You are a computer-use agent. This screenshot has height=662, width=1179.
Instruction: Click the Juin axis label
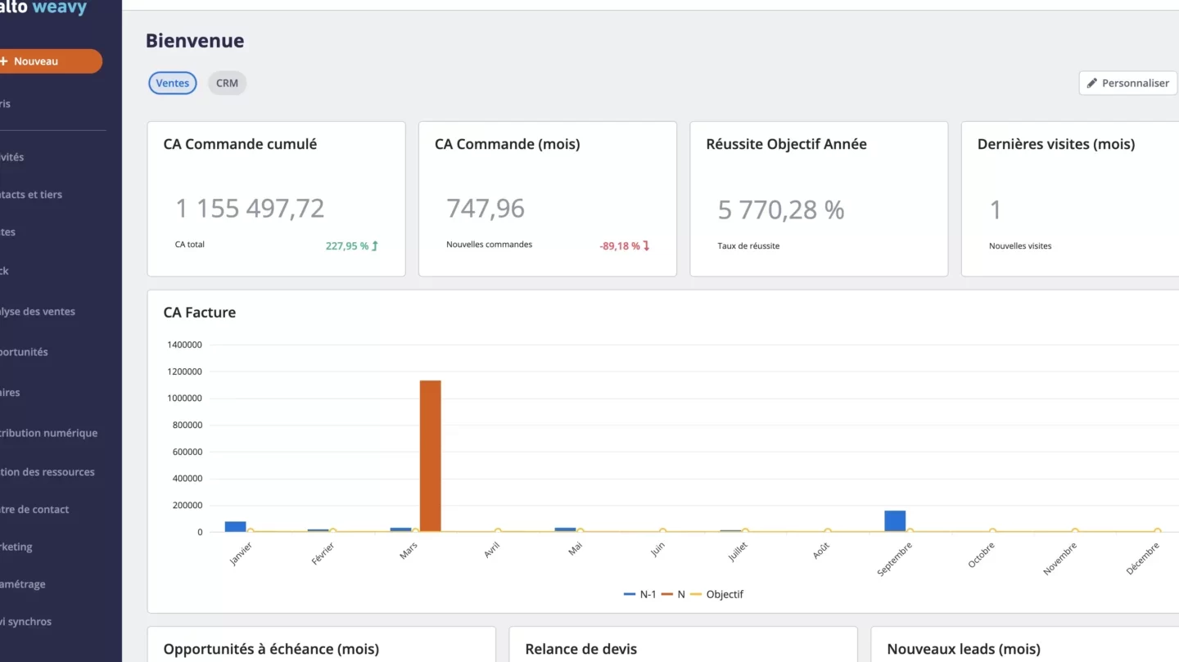657,550
